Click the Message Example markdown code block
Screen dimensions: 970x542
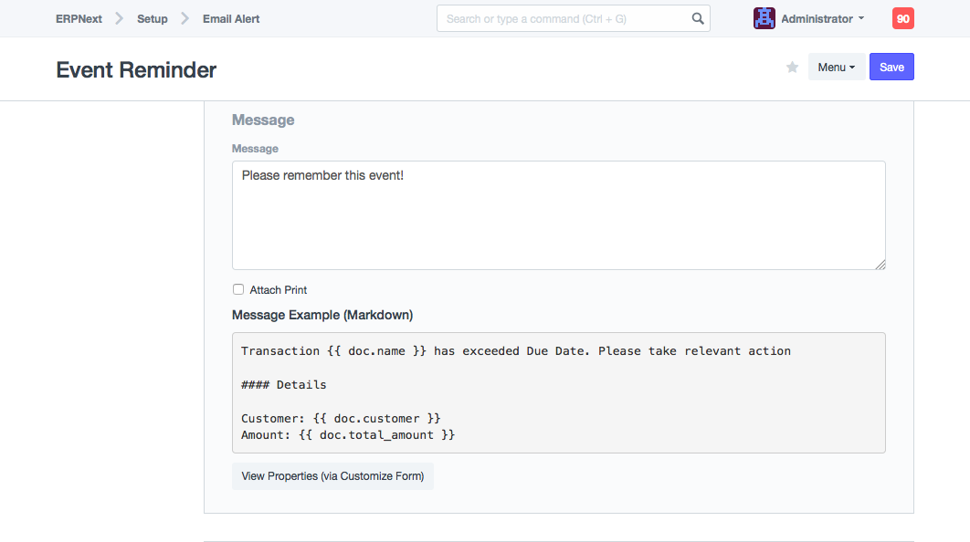pos(557,392)
